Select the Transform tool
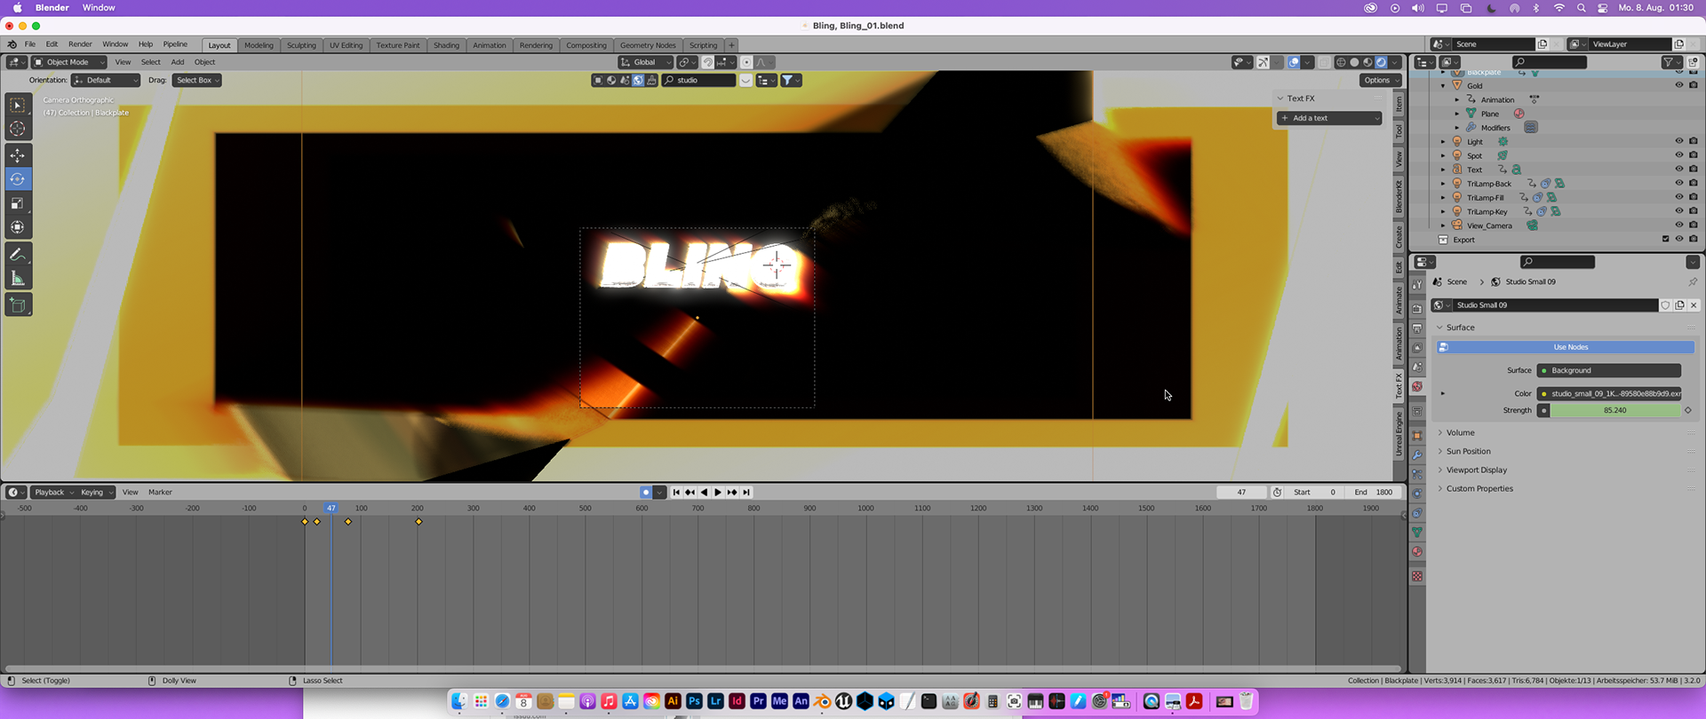Viewport: 1706px width, 719px height. click(x=18, y=227)
